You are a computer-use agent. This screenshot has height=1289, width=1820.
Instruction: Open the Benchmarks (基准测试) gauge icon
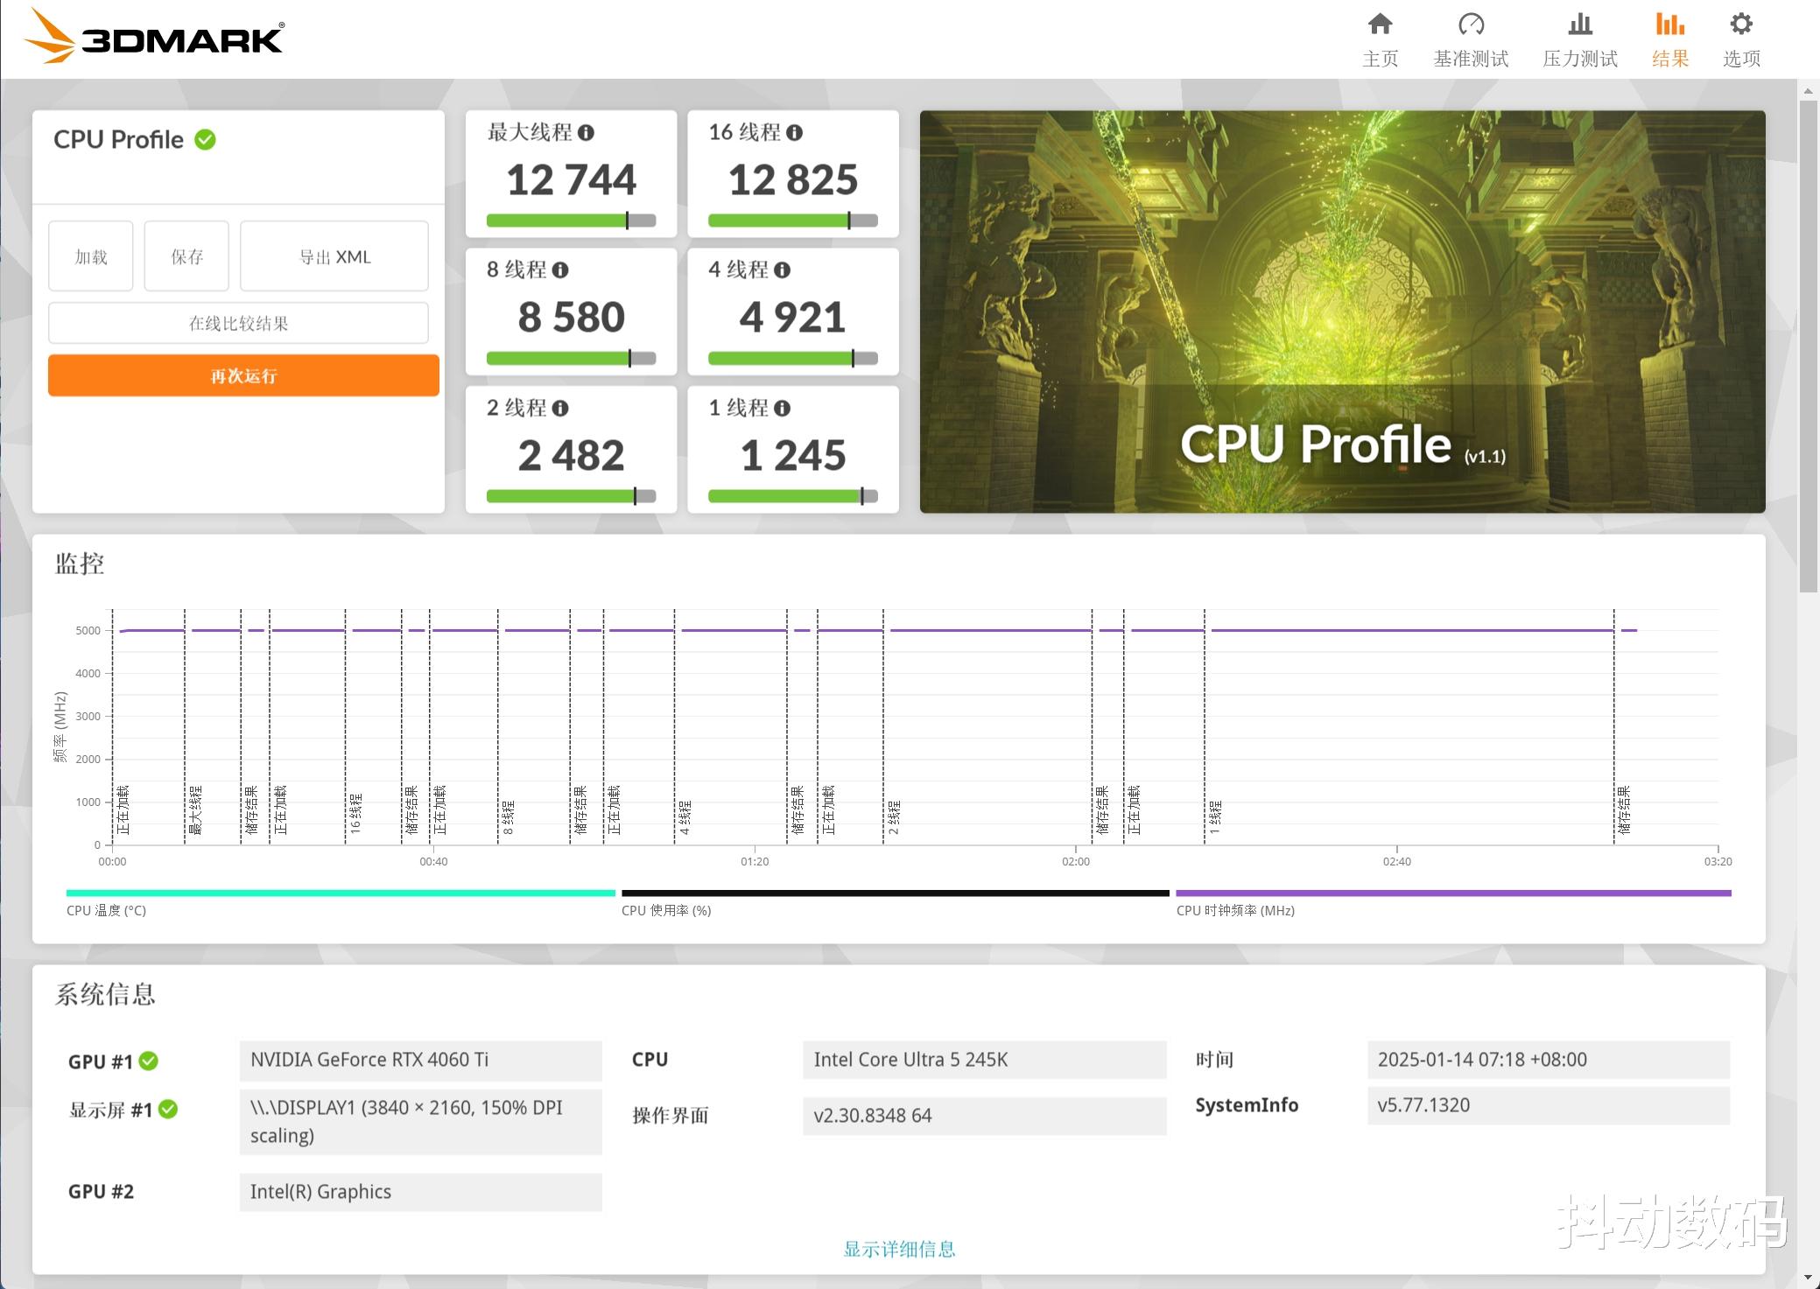click(x=1471, y=25)
